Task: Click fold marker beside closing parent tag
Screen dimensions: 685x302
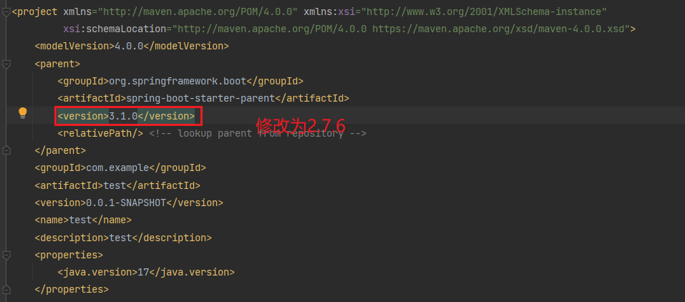Action: pyautogui.click(x=6, y=150)
